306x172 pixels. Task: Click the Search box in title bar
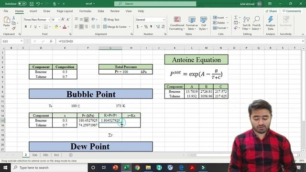(155, 4)
